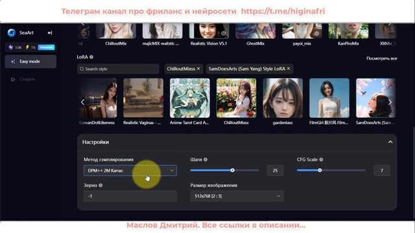Click info icon on ChilloutMix model thumbnail

(x=131, y=34)
